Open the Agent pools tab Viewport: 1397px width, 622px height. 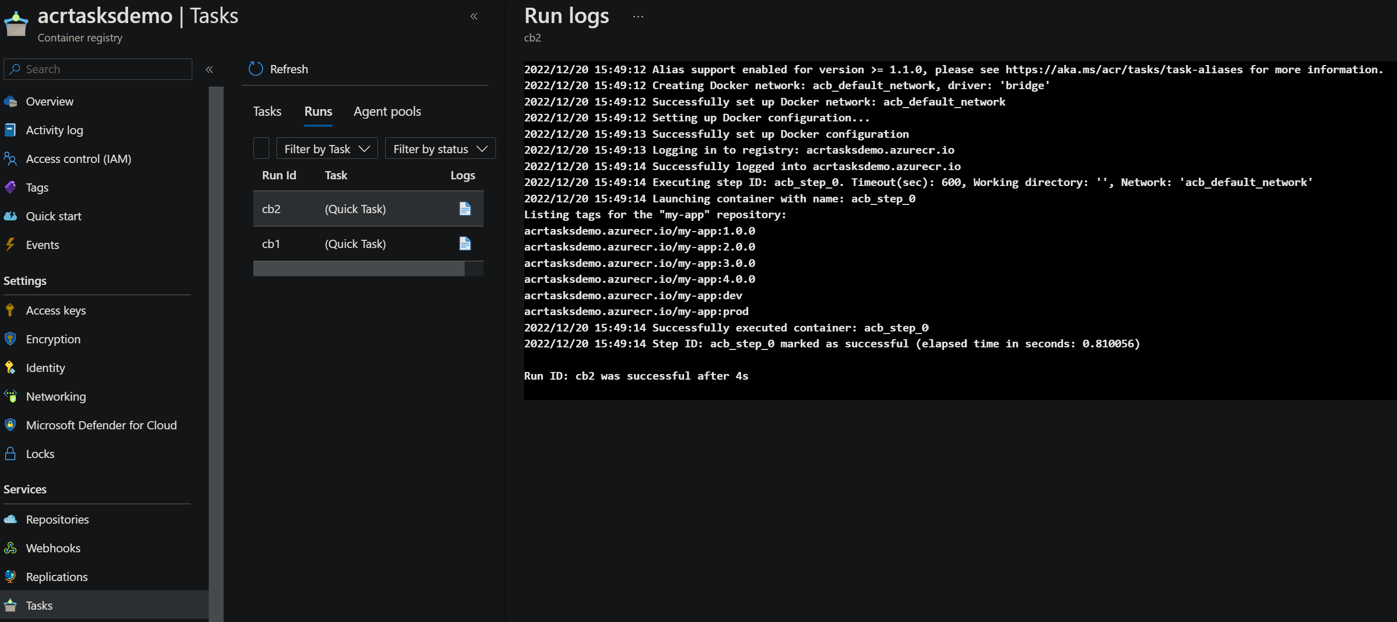(x=387, y=111)
